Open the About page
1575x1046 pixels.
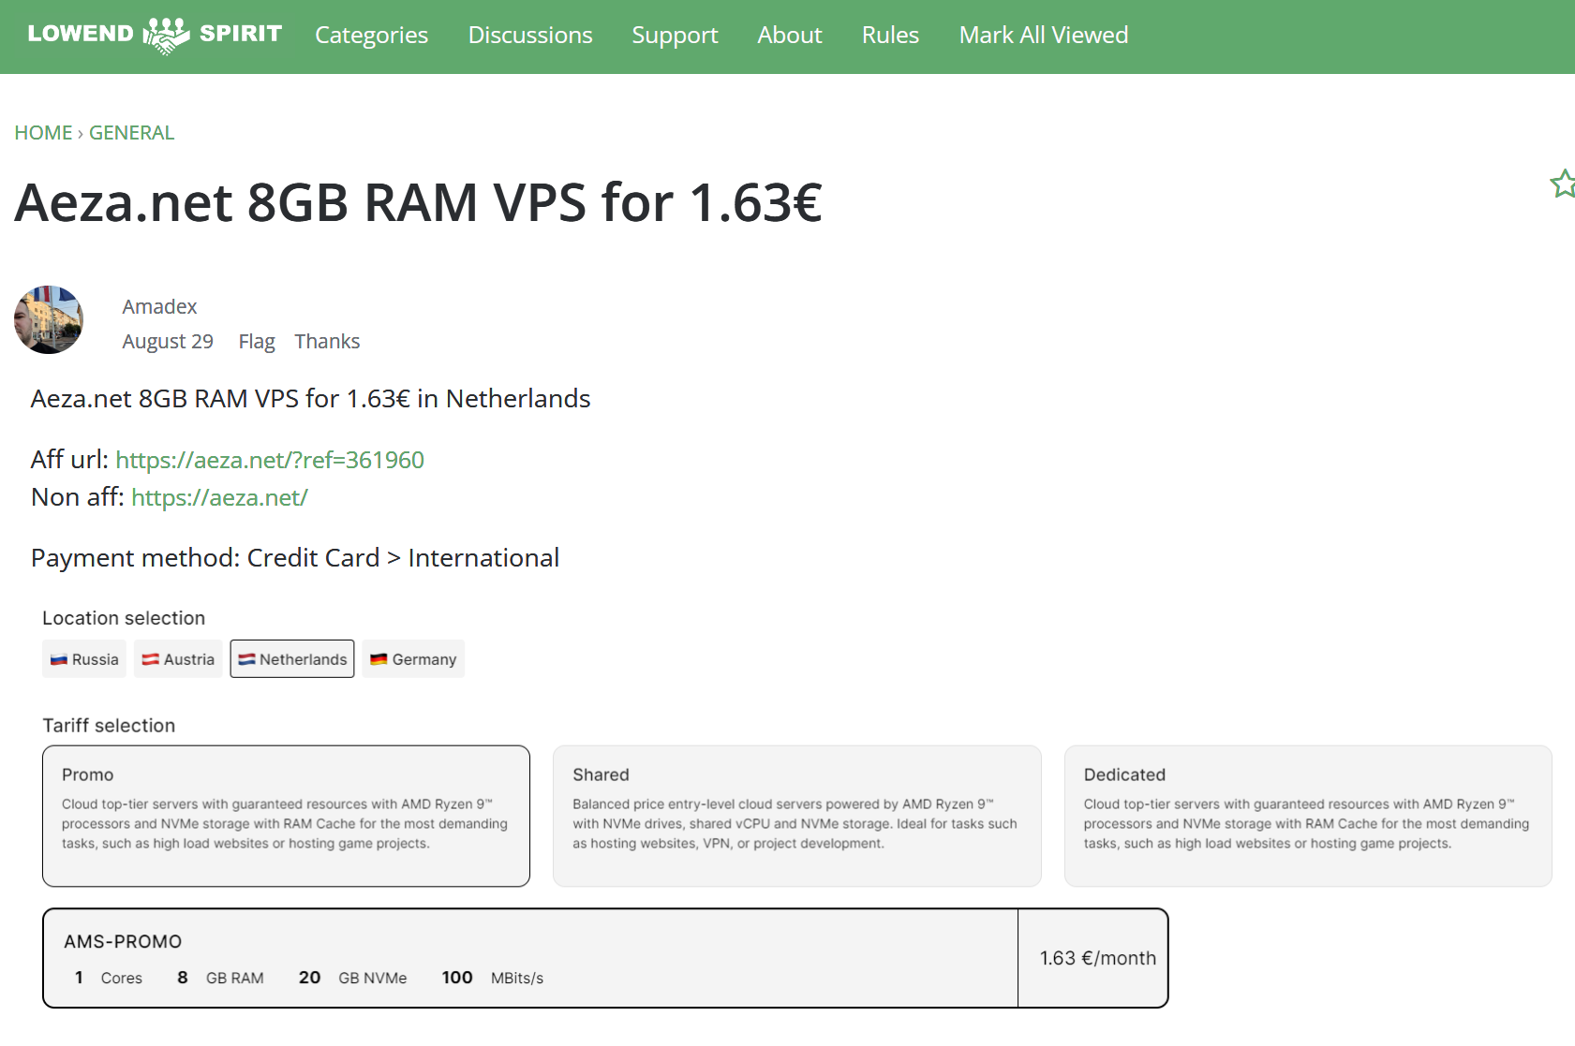(790, 36)
